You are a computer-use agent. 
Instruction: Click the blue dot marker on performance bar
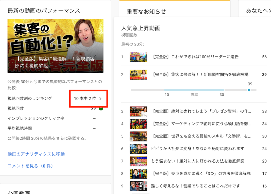249,90
